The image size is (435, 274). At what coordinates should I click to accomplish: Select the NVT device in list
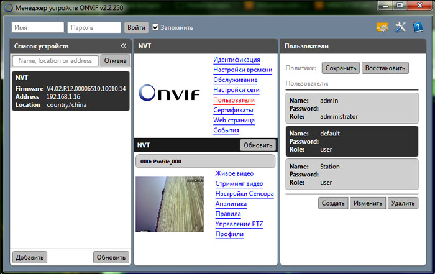70,91
